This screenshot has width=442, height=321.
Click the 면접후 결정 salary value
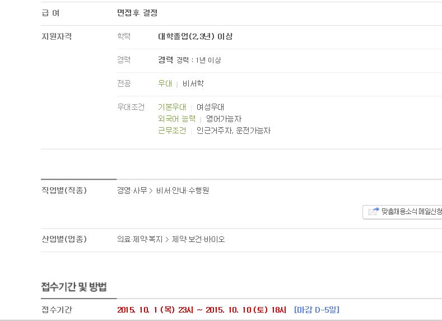137,13
